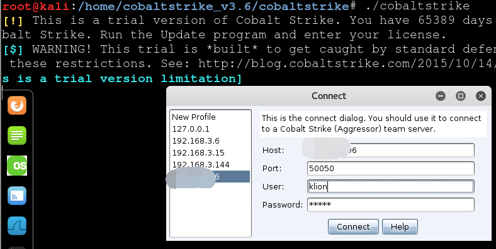Open Help from the Connect dialog
496x249 pixels.
coord(400,226)
